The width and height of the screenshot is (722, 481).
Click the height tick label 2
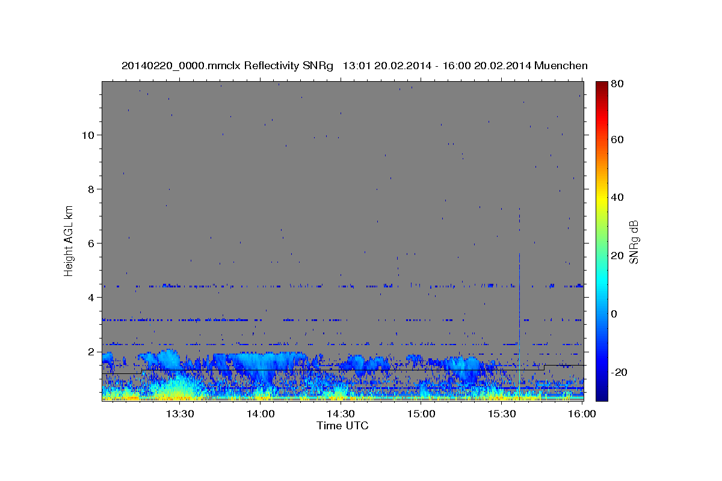tap(91, 351)
